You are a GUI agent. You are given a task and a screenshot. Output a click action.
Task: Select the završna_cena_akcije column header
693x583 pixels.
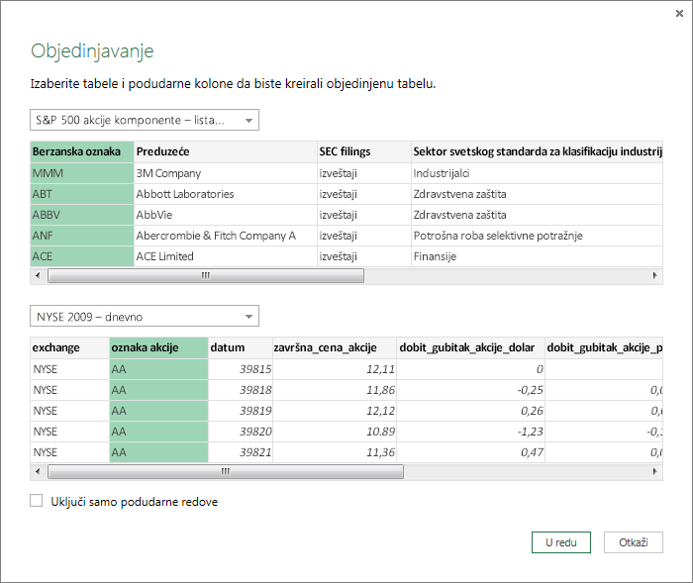click(335, 347)
